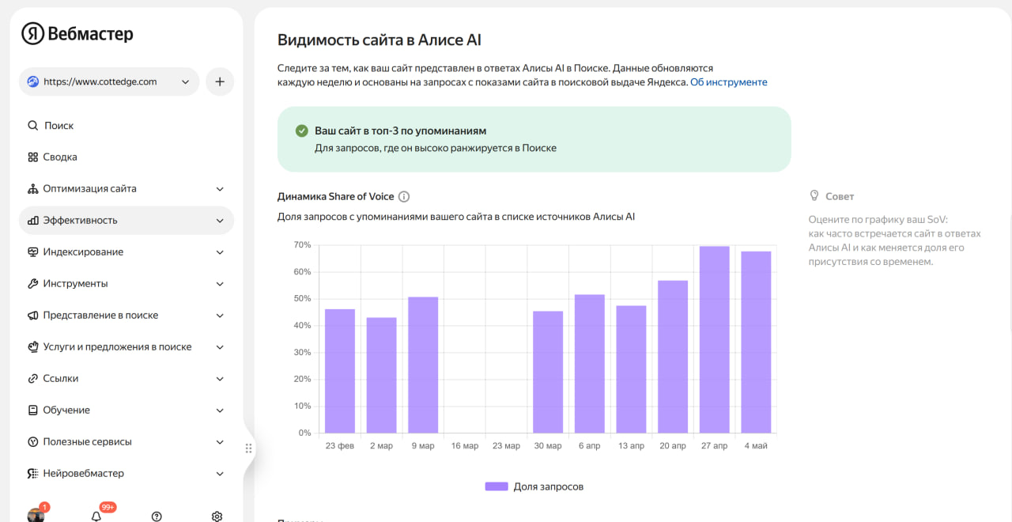Image resolution: width=1012 pixels, height=522 pixels.
Task: Click the Ссылки chain icon
Action: (x=32, y=379)
